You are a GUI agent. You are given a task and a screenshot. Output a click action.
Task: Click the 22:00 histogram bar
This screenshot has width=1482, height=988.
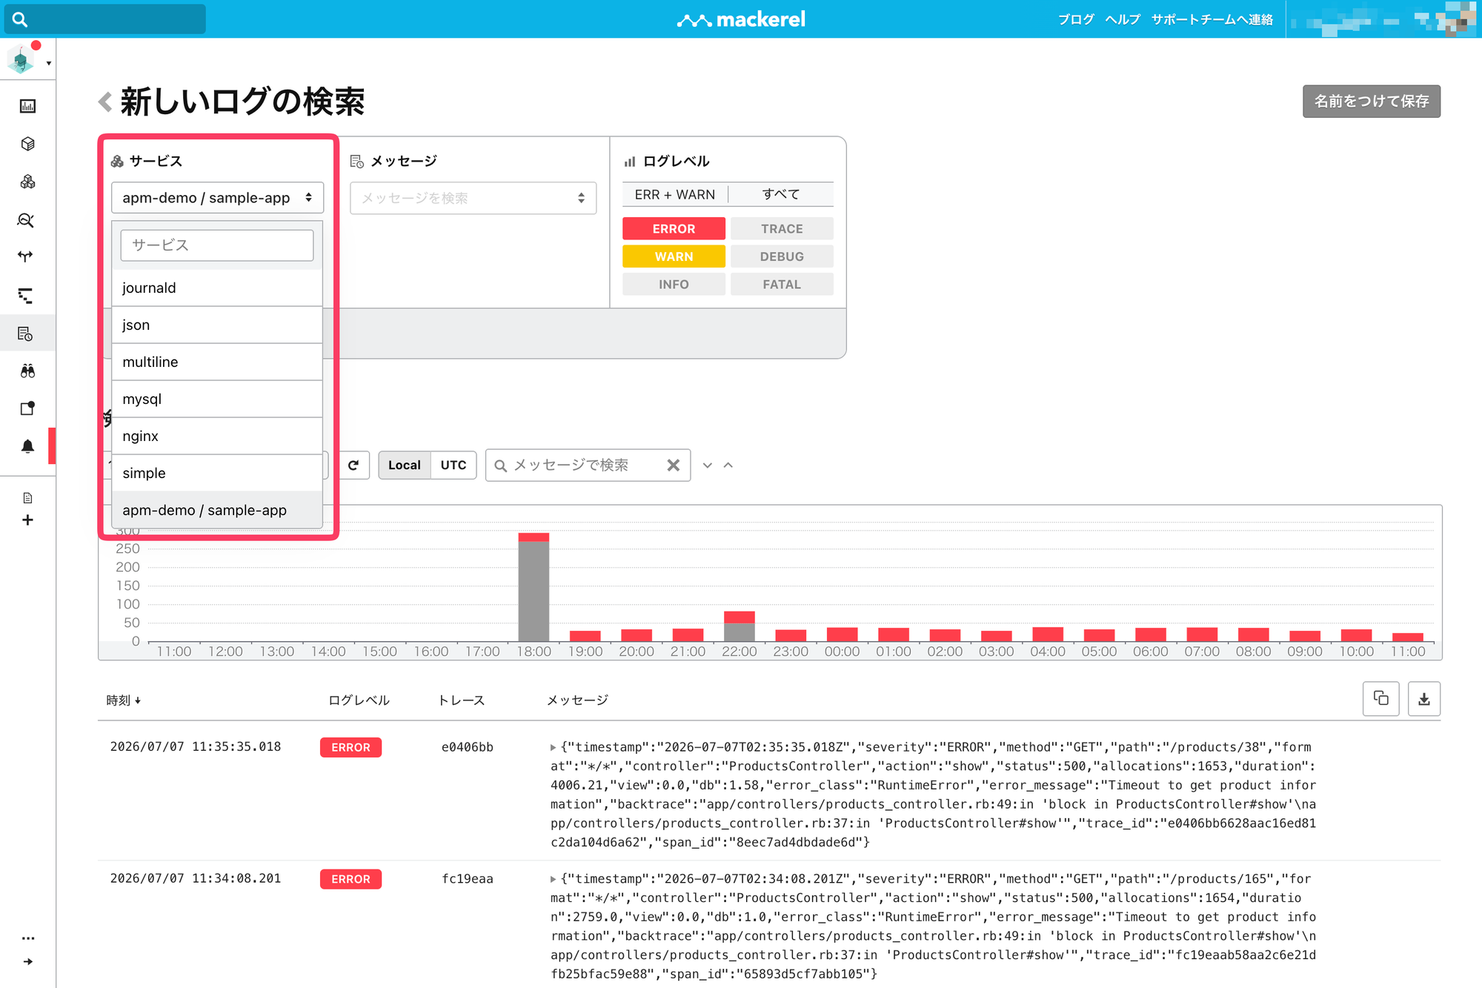tap(740, 626)
